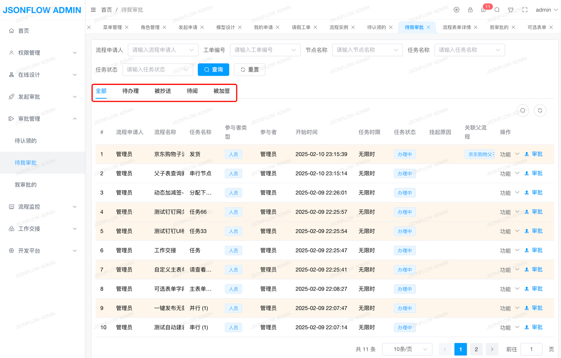Open the 10条/页 page size selector

pyautogui.click(x=407, y=349)
